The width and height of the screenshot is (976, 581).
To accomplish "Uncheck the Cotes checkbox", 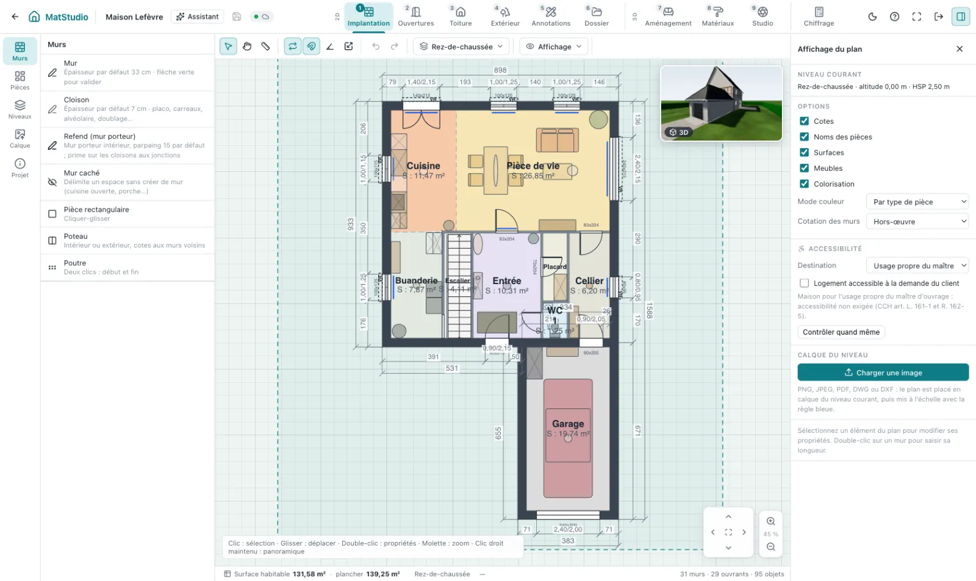I will tap(804, 121).
